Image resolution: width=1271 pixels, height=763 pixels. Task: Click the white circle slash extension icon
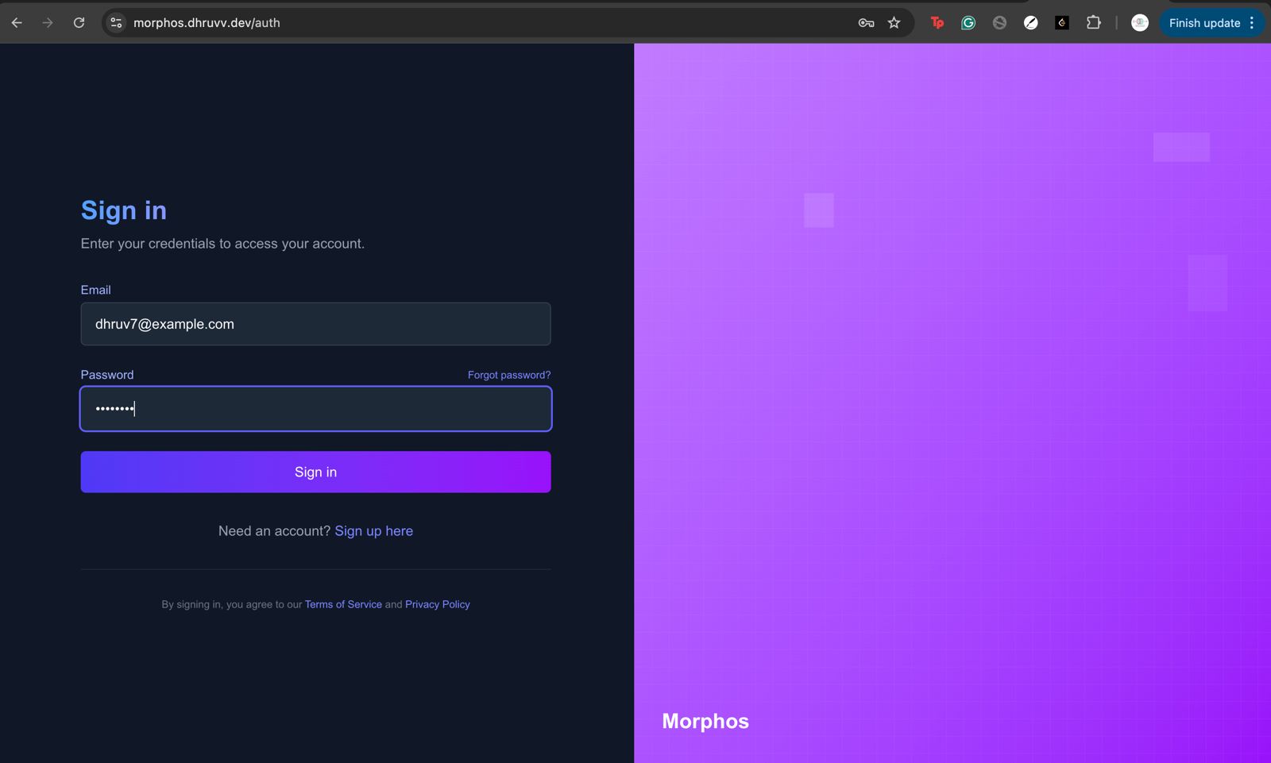click(1031, 23)
